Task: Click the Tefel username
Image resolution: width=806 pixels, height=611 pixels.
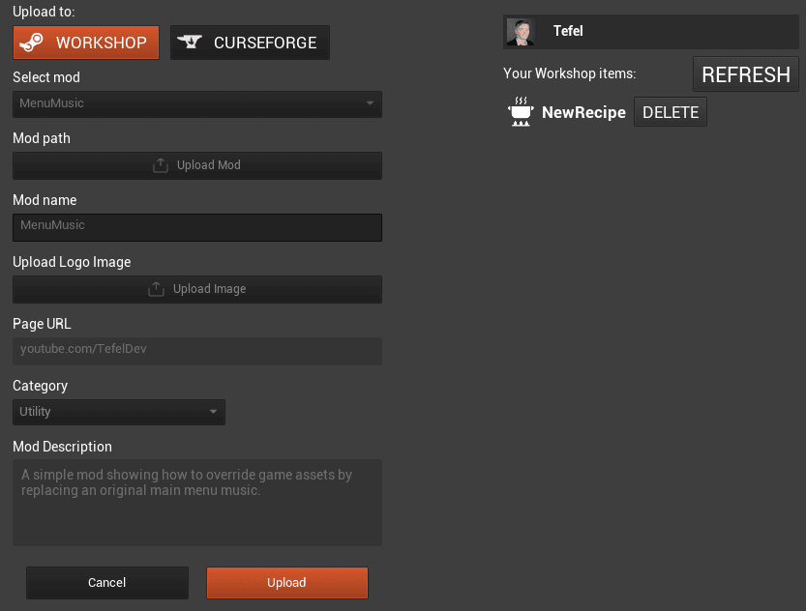Action: coord(568,31)
